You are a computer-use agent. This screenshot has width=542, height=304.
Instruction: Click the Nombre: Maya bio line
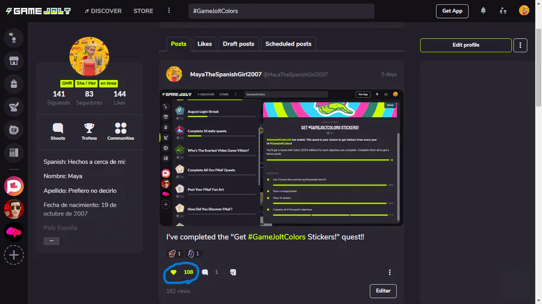click(63, 176)
